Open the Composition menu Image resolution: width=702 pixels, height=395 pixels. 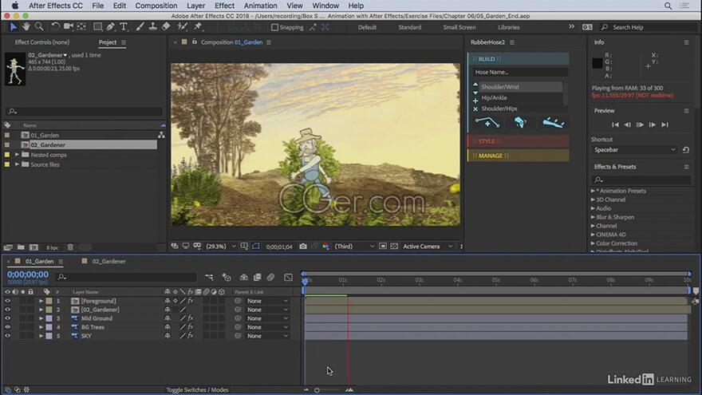click(156, 6)
